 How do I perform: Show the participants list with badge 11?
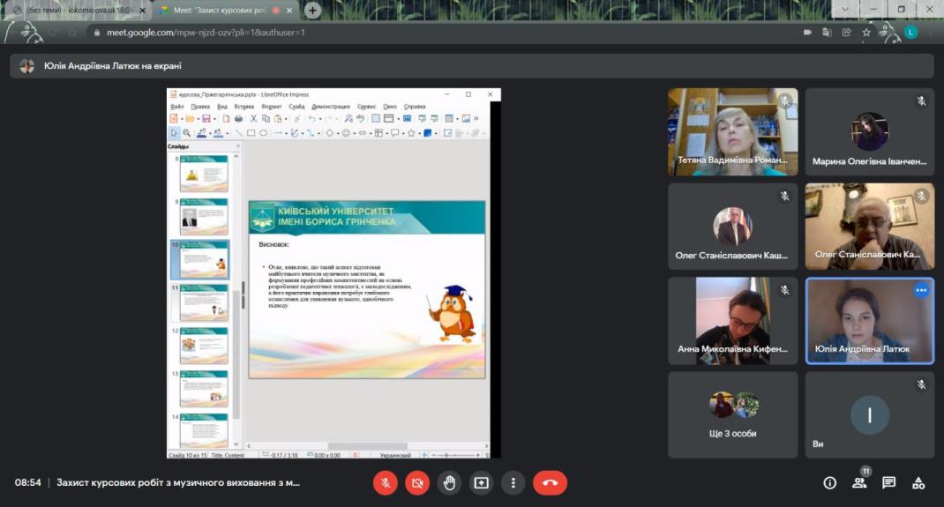[859, 482]
